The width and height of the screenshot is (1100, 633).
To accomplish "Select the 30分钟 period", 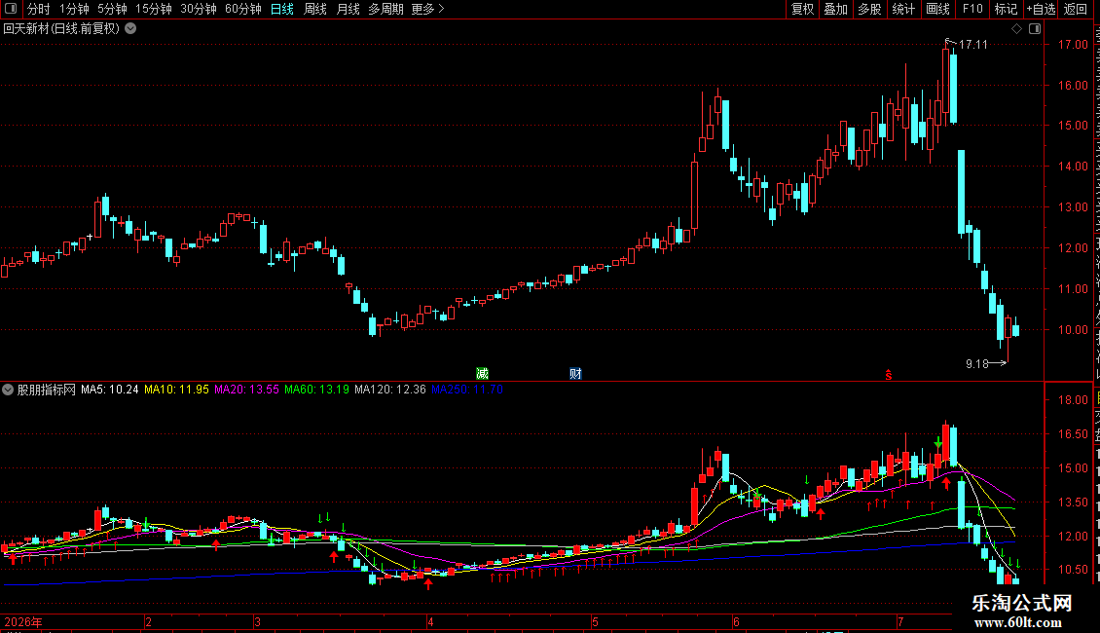I will tap(199, 9).
